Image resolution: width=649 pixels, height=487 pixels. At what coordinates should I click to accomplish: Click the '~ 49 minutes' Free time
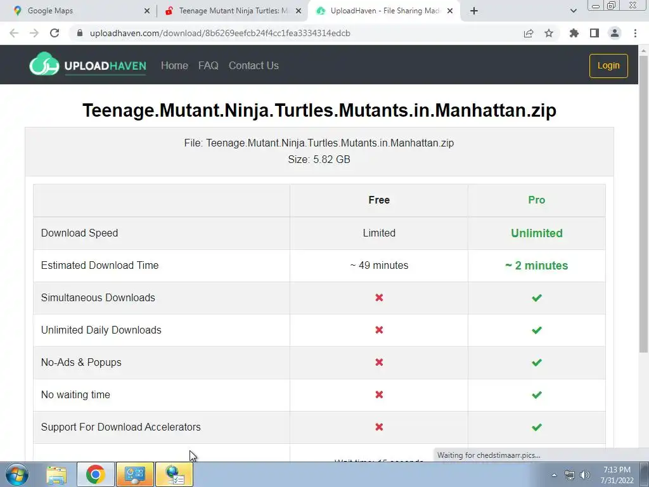[x=379, y=266]
